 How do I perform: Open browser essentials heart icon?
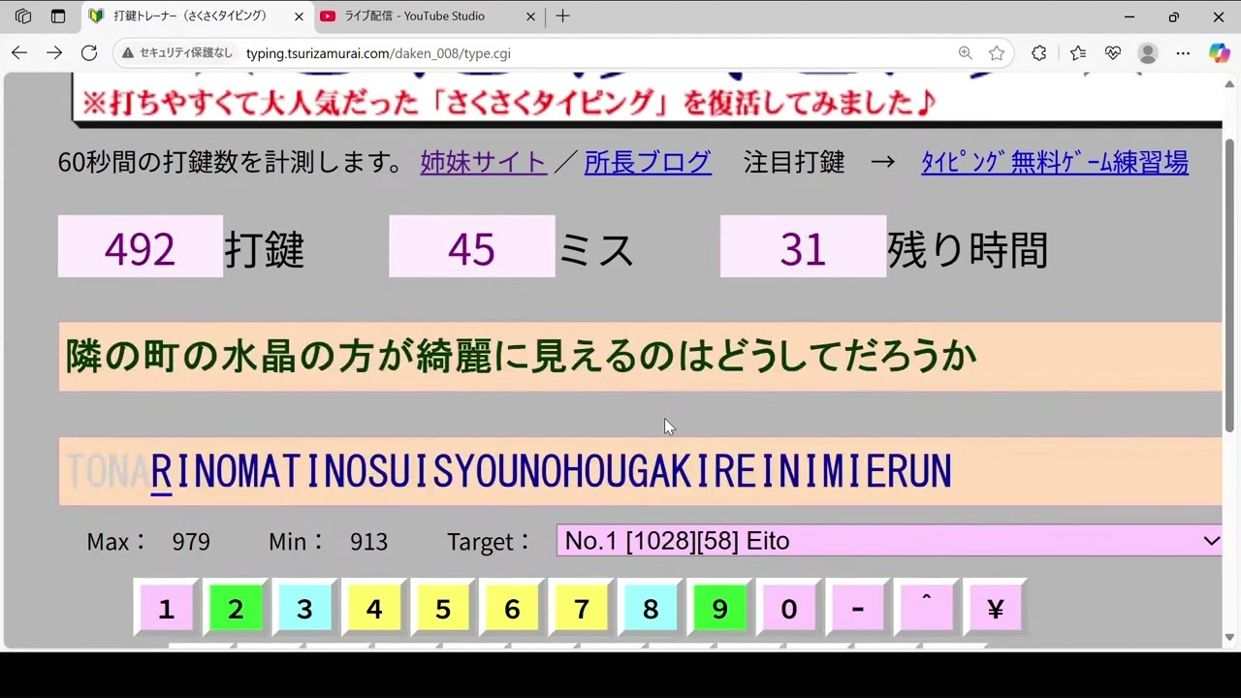pos(1112,53)
